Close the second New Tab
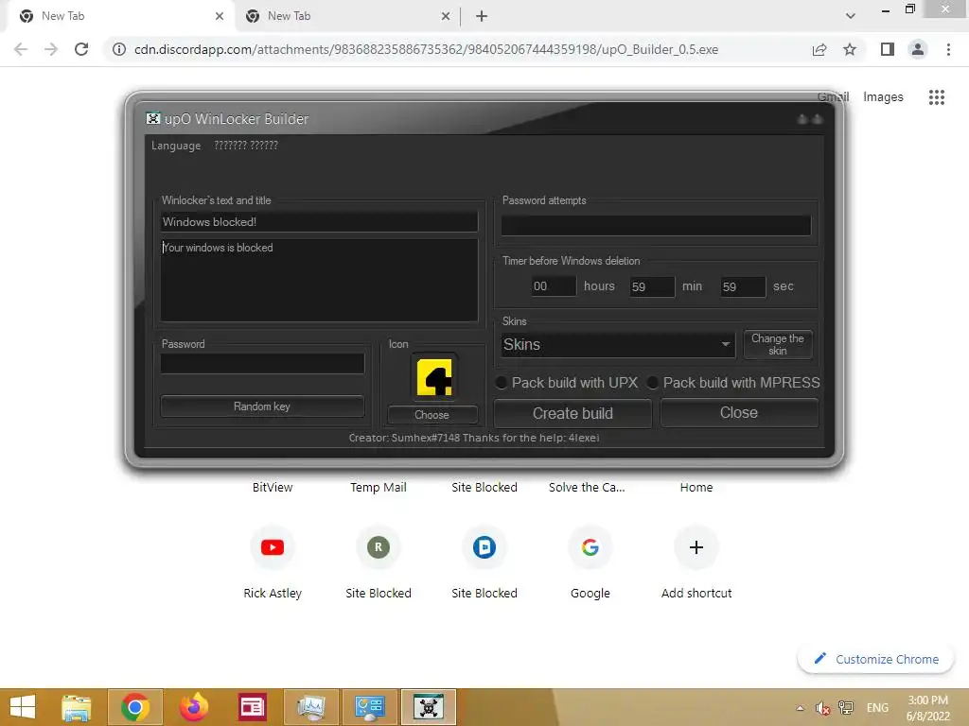969x726 pixels. pyautogui.click(x=446, y=16)
